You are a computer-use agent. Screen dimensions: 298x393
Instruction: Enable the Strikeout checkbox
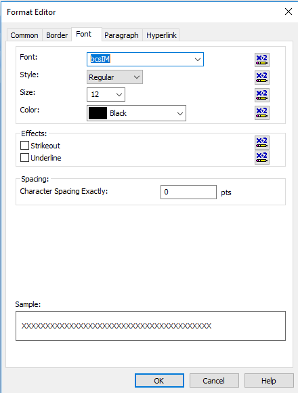24,146
